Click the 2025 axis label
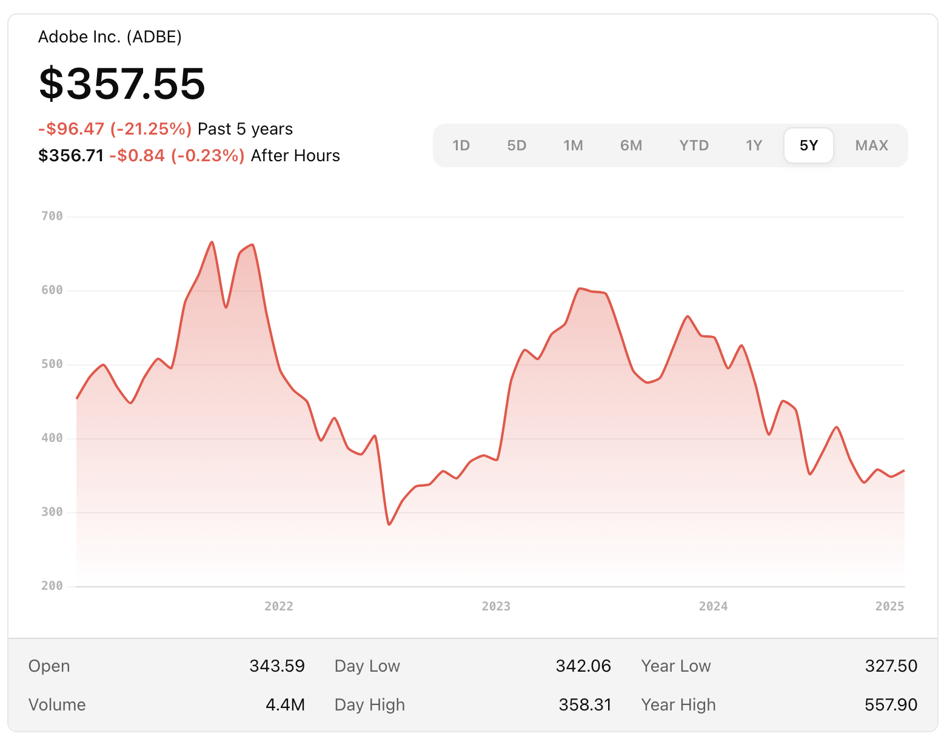Image resolution: width=947 pixels, height=742 pixels. (890, 606)
